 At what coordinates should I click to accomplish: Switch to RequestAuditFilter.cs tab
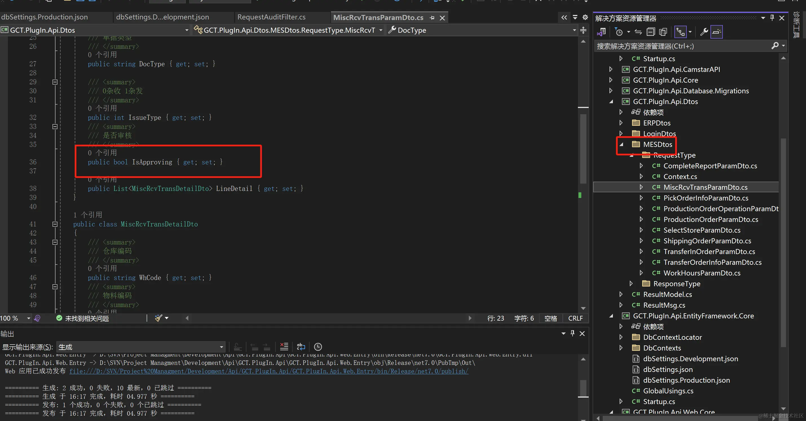coord(271,17)
